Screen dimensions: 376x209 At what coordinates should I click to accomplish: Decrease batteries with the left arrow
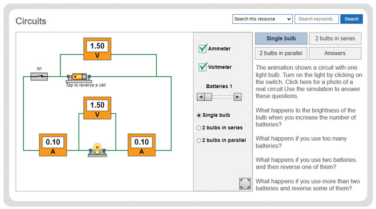click(x=201, y=97)
